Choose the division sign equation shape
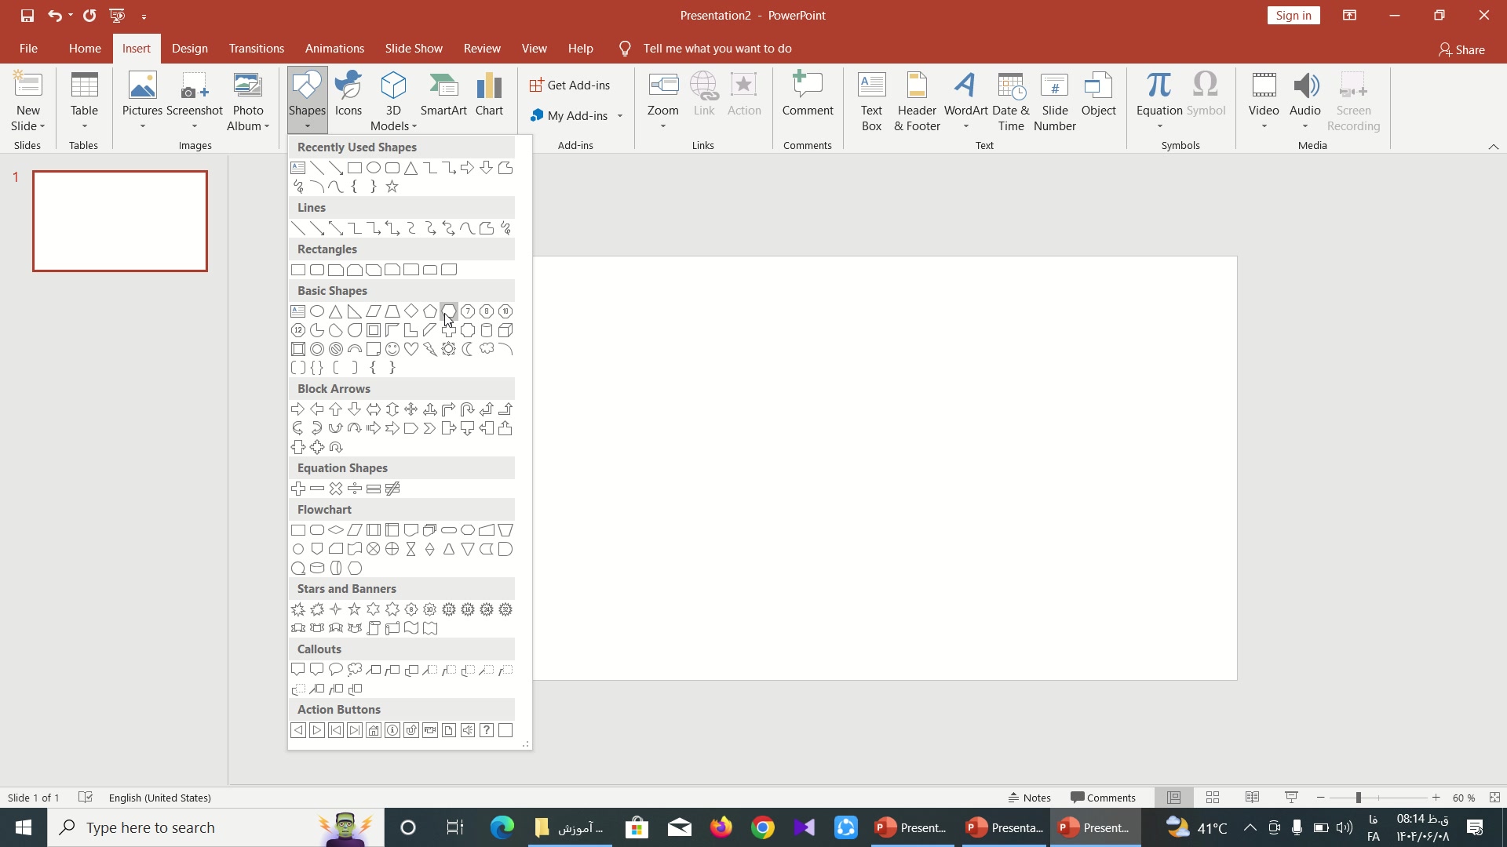Image resolution: width=1507 pixels, height=847 pixels. (x=355, y=489)
